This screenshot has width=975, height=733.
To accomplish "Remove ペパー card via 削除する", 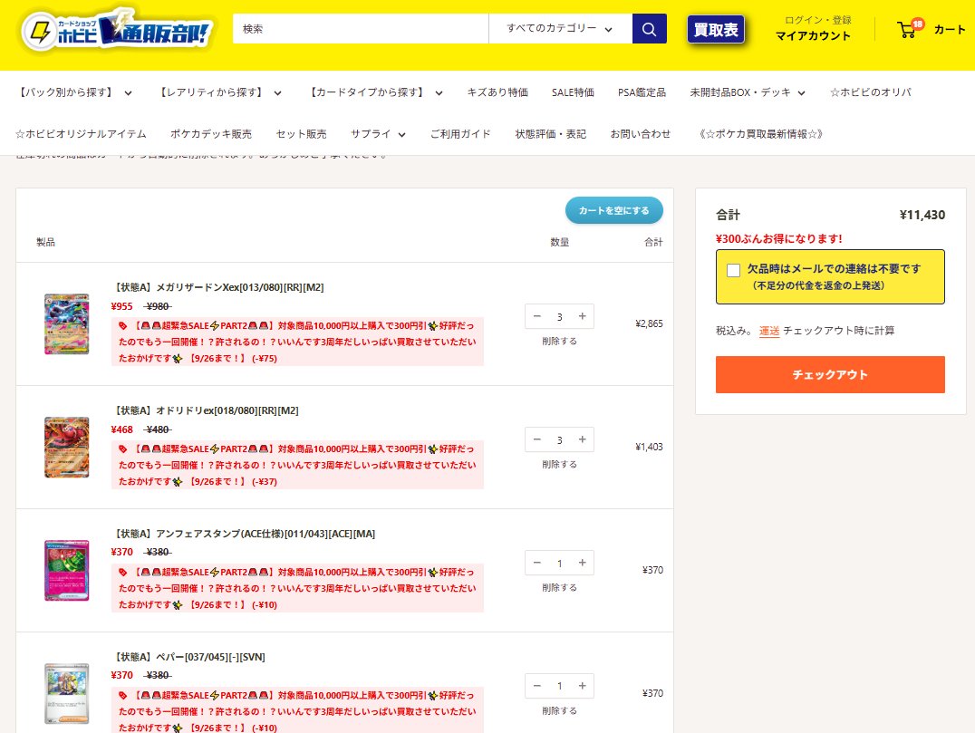I will (x=560, y=710).
